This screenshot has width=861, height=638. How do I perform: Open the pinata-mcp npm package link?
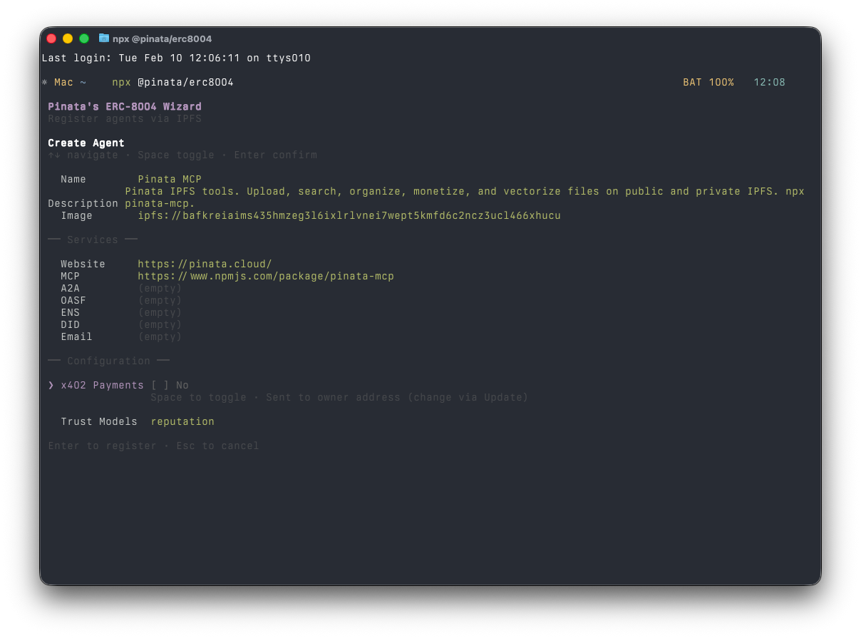point(266,276)
